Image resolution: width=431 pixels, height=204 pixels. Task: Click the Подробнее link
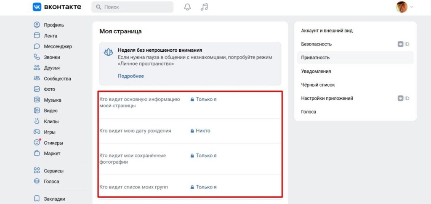coord(130,76)
